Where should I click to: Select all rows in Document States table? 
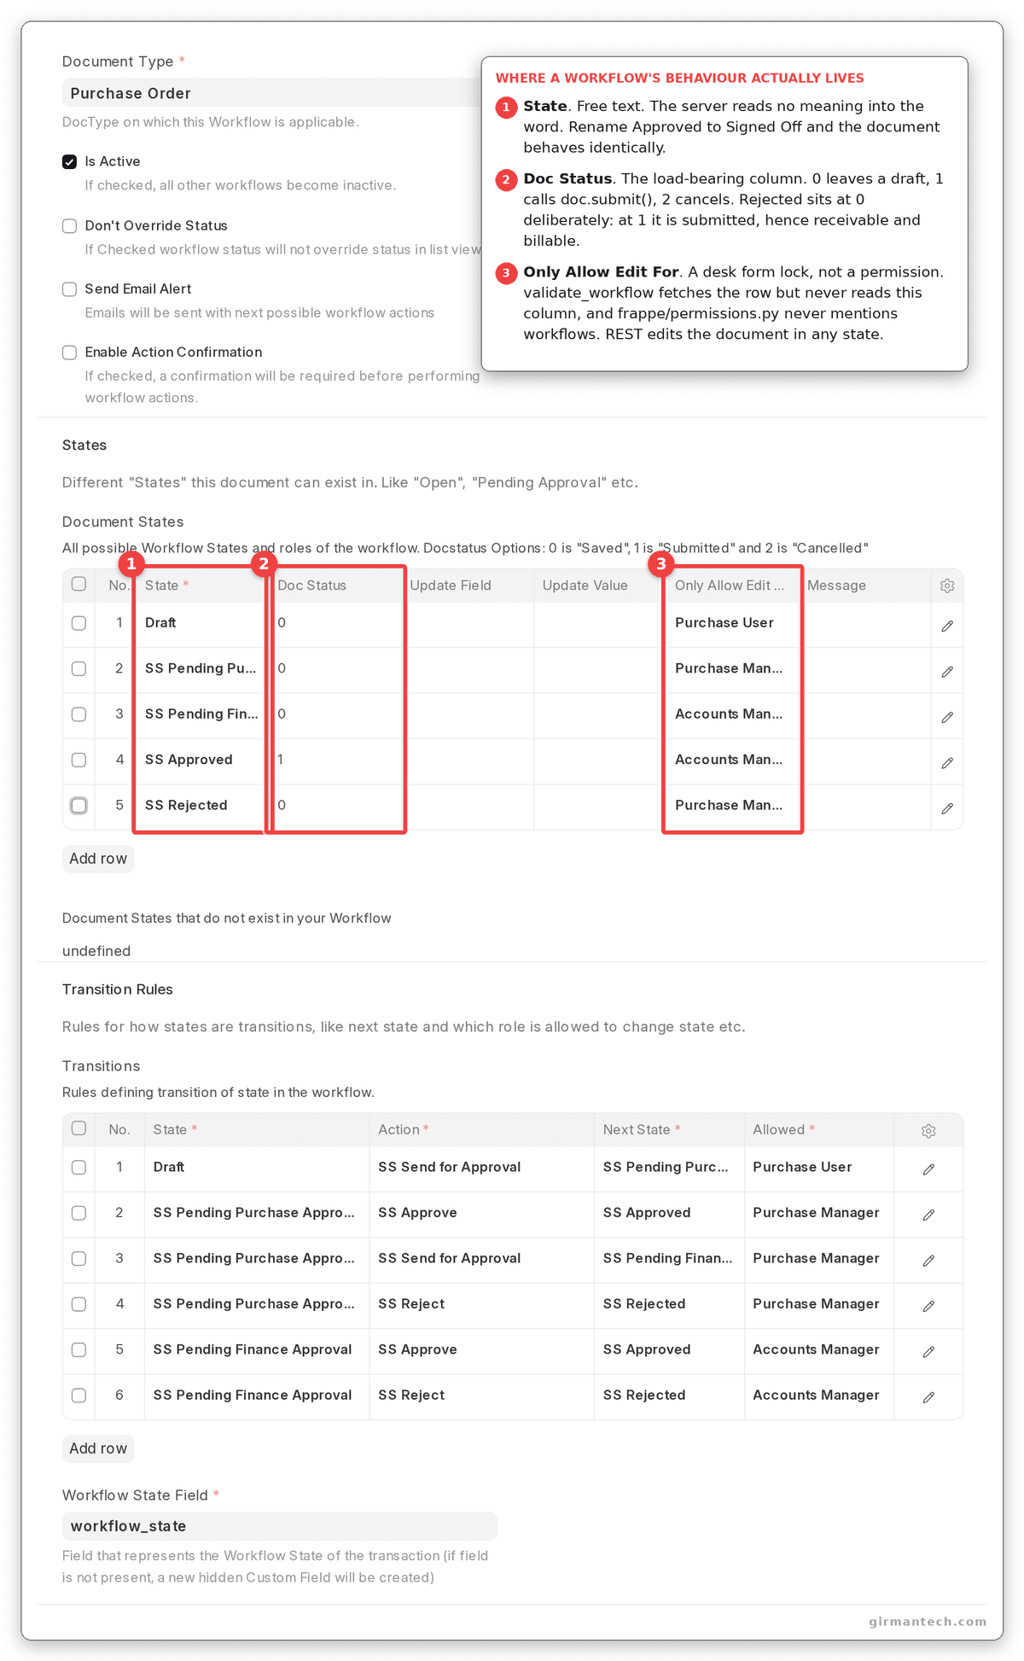pos(79,584)
